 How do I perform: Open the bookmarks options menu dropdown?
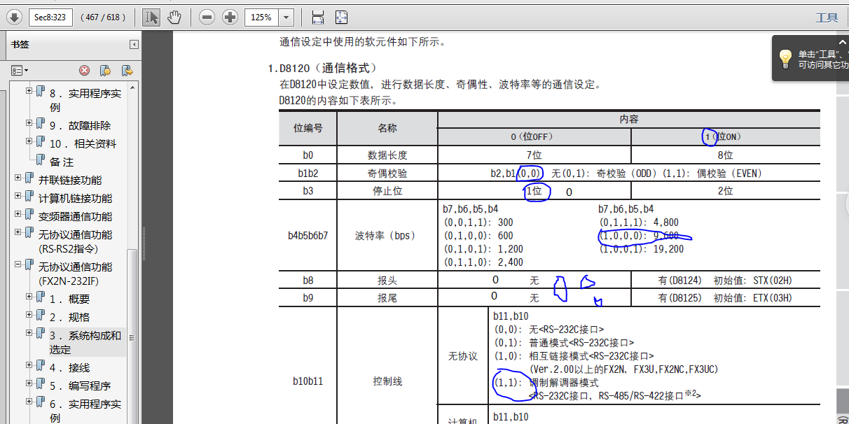click(x=20, y=70)
